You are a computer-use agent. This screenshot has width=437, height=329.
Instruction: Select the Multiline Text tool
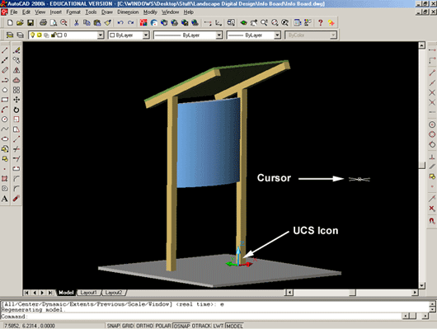(5, 199)
